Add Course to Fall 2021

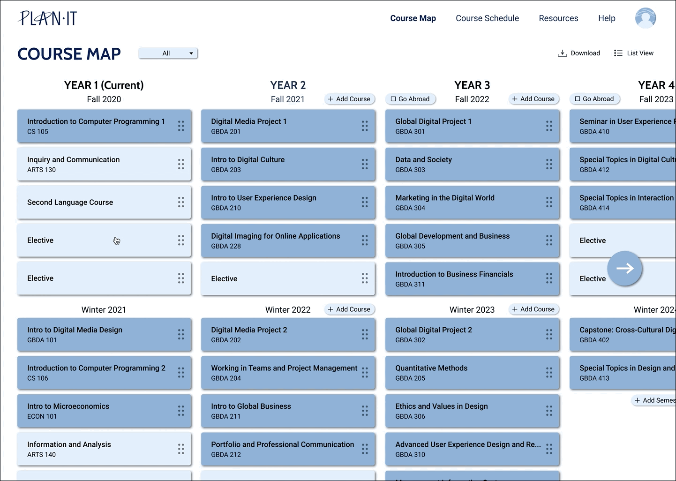[349, 99]
